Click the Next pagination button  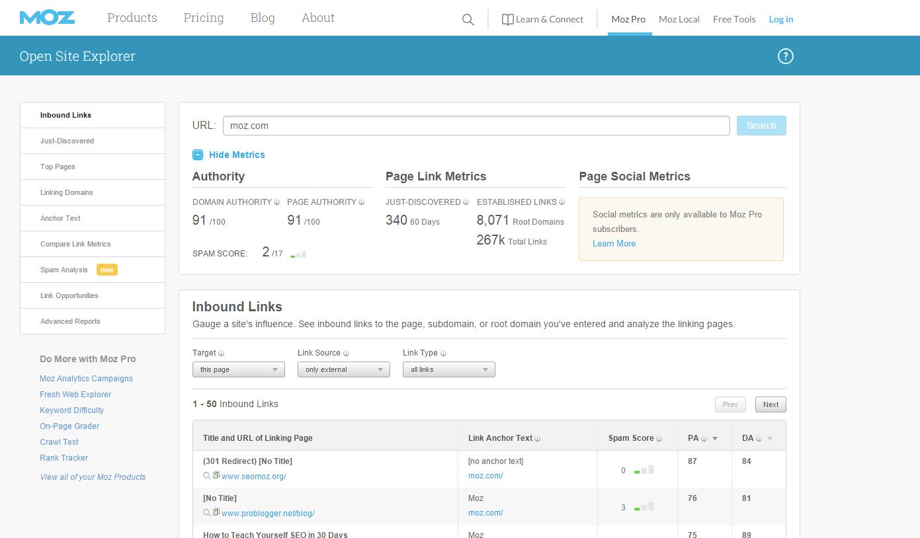click(771, 404)
